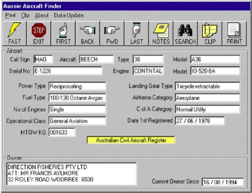The width and height of the screenshot is (252, 193).
Task: Click the Landing Gear Type field
Action: click(x=207, y=86)
